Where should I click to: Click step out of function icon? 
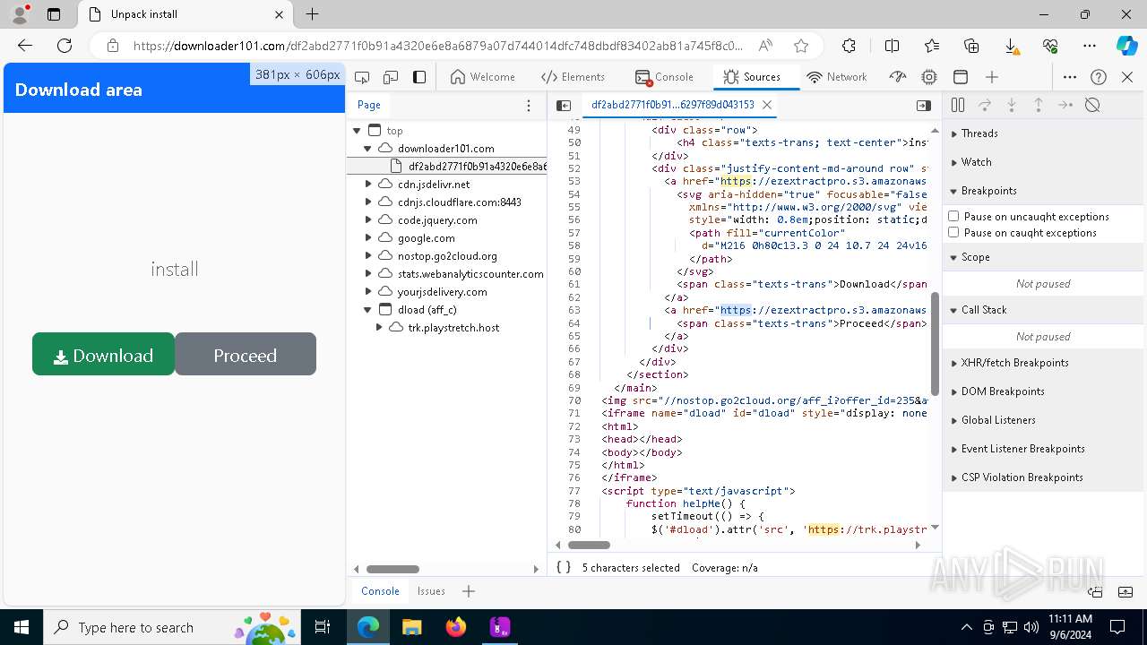point(1039,105)
